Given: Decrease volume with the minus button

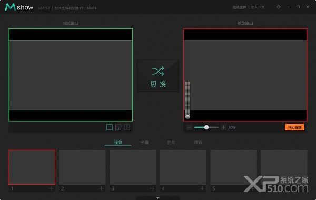Looking at the screenshot, I should coord(189,128).
